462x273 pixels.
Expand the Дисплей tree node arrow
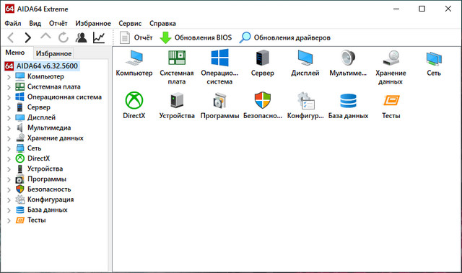[9, 118]
